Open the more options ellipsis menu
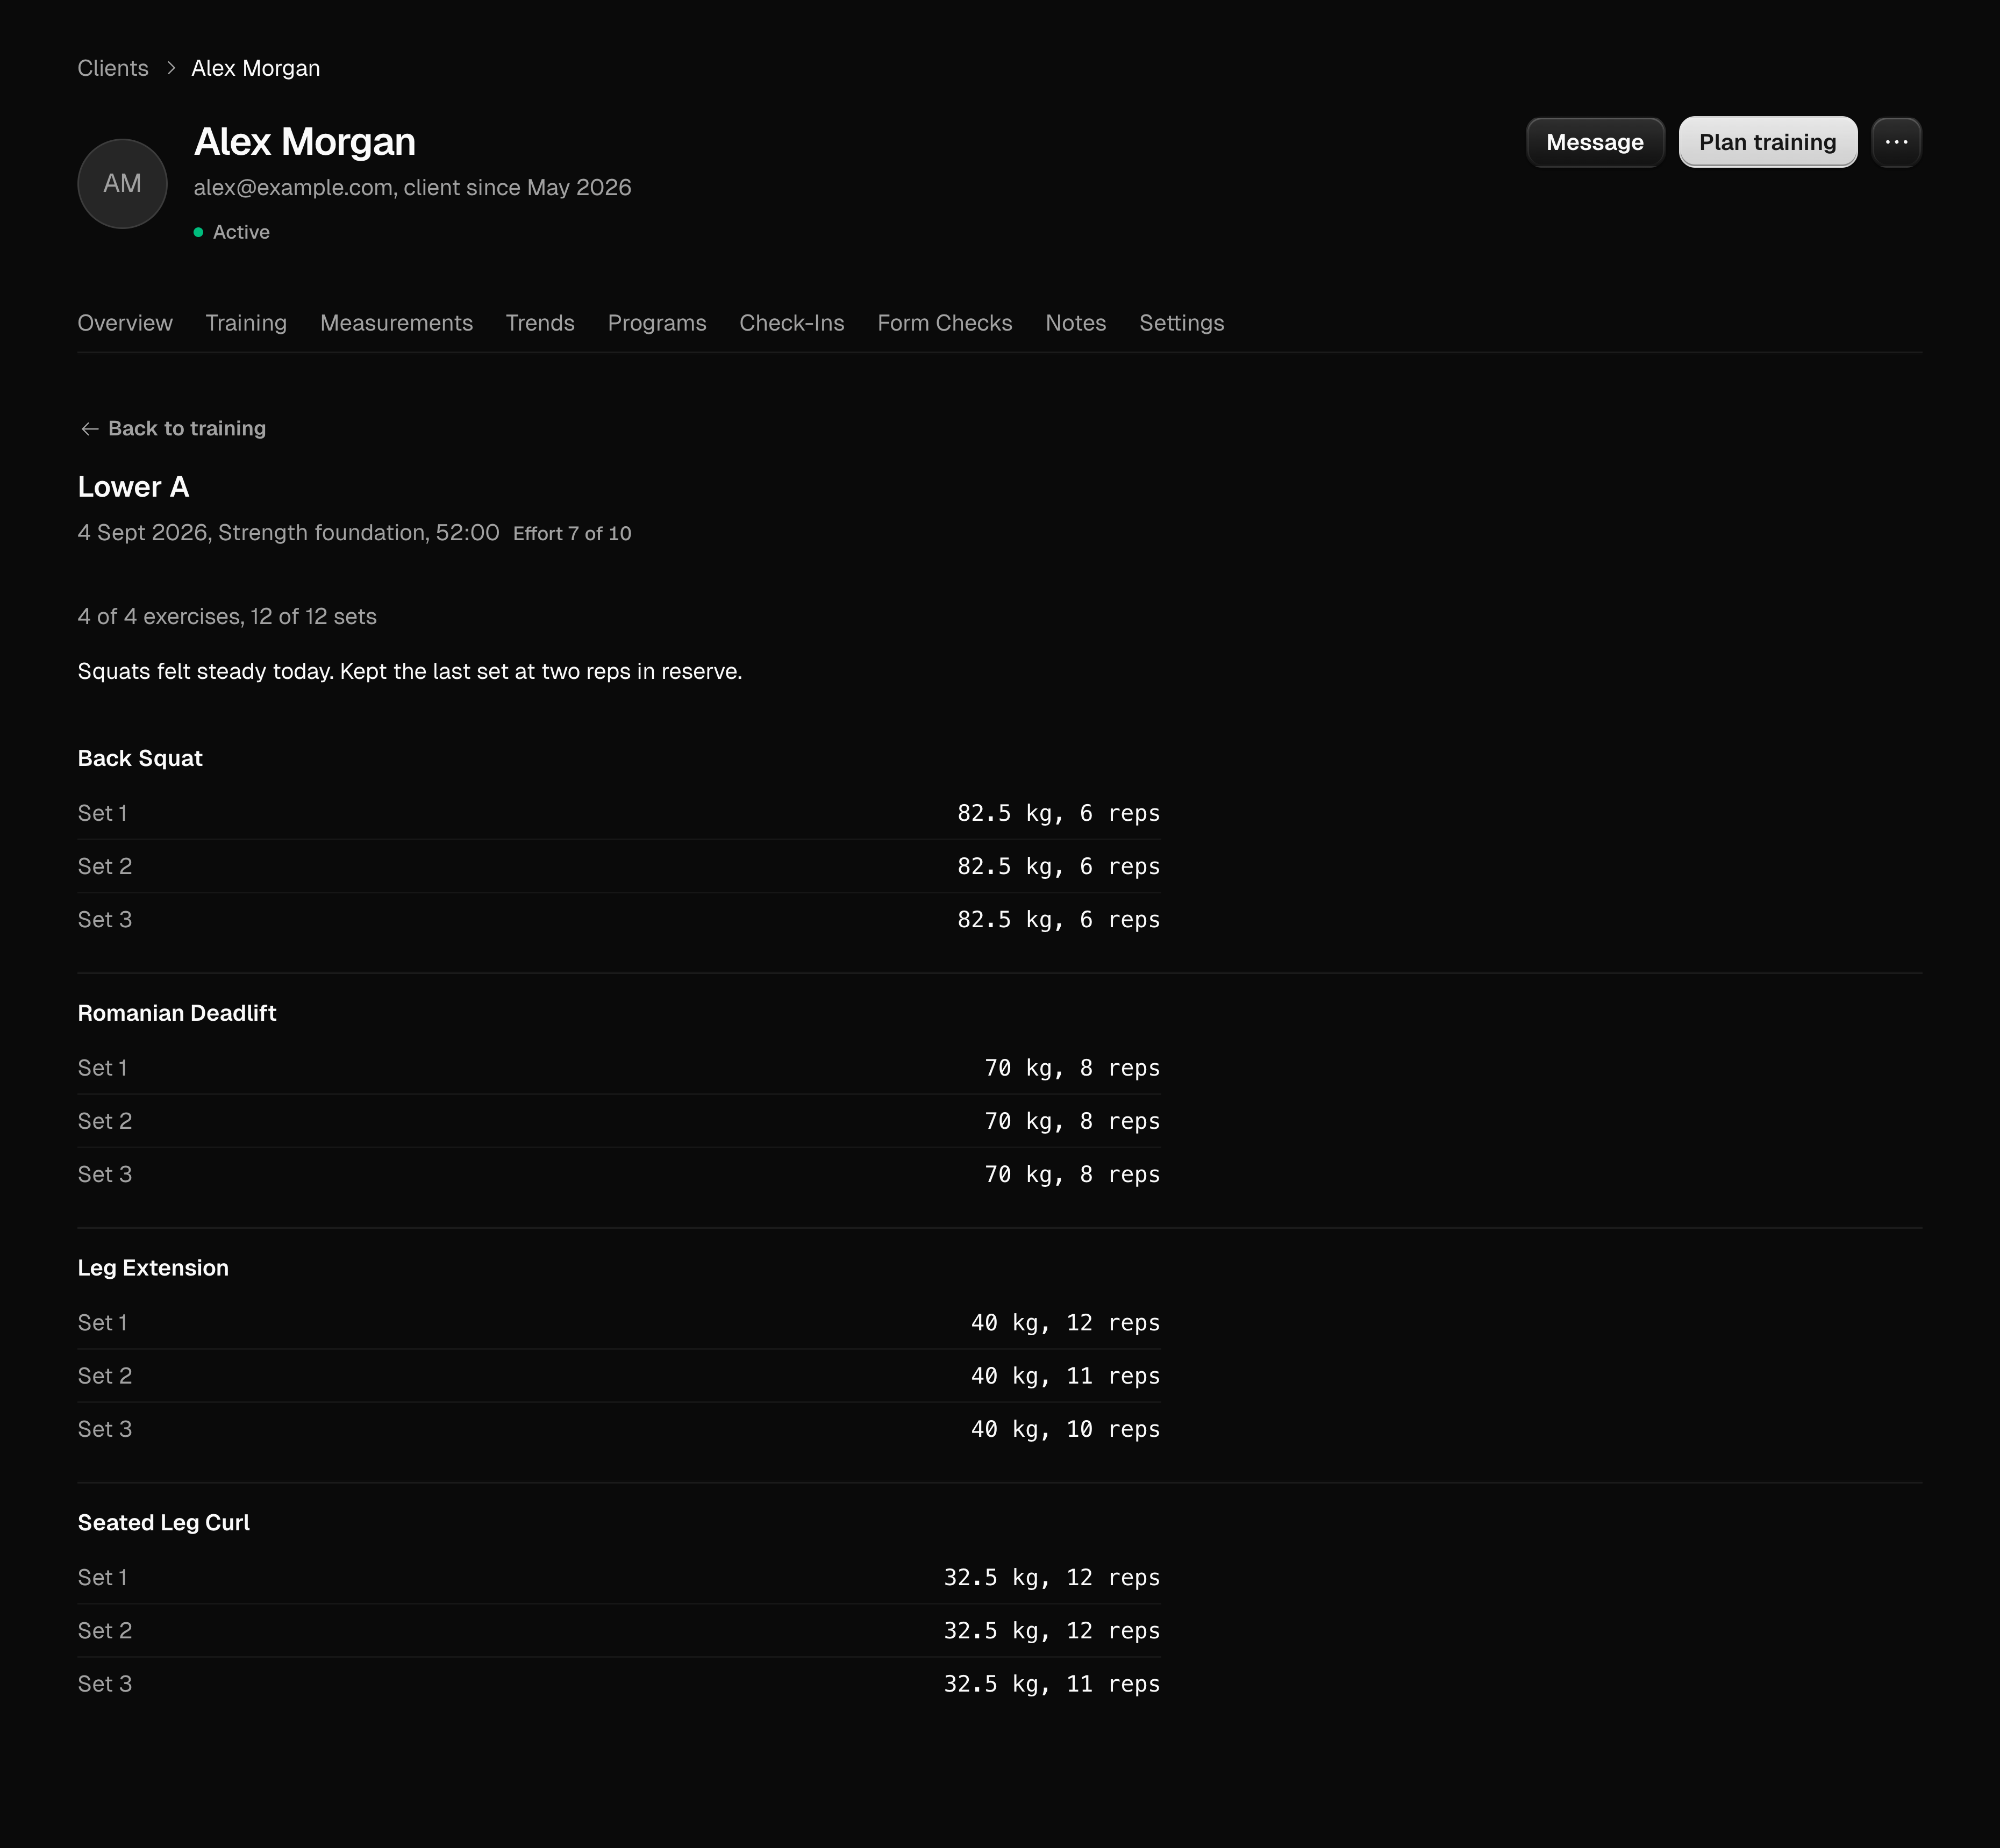Screen dimensions: 2000x1848 (x=1896, y=142)
